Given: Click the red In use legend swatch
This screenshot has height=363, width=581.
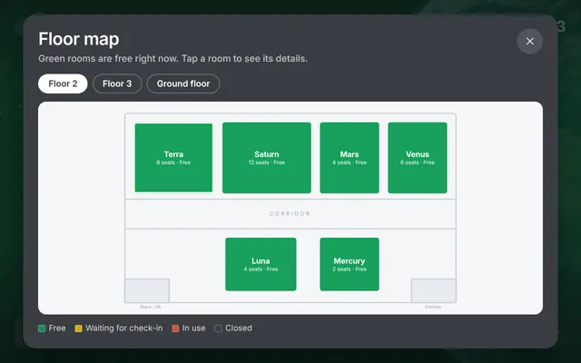Looking at the screenshot, I should (175, 329).
